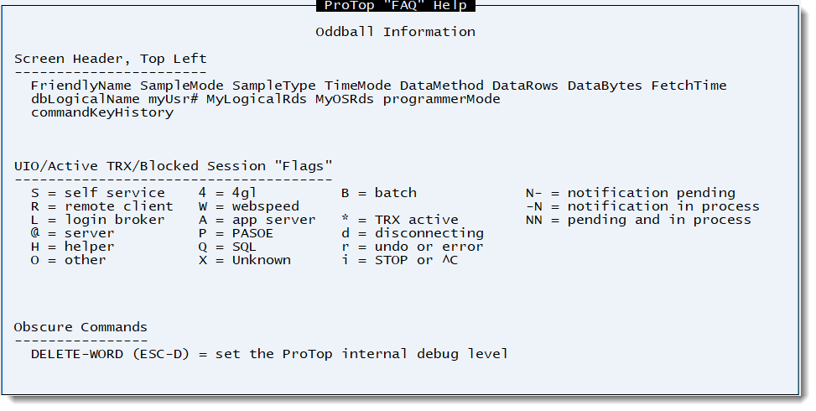Click the W = webspeed flag entry
The height and width of the screenshot is (411, 816).
pyautogui.click(x=248, y=206)
